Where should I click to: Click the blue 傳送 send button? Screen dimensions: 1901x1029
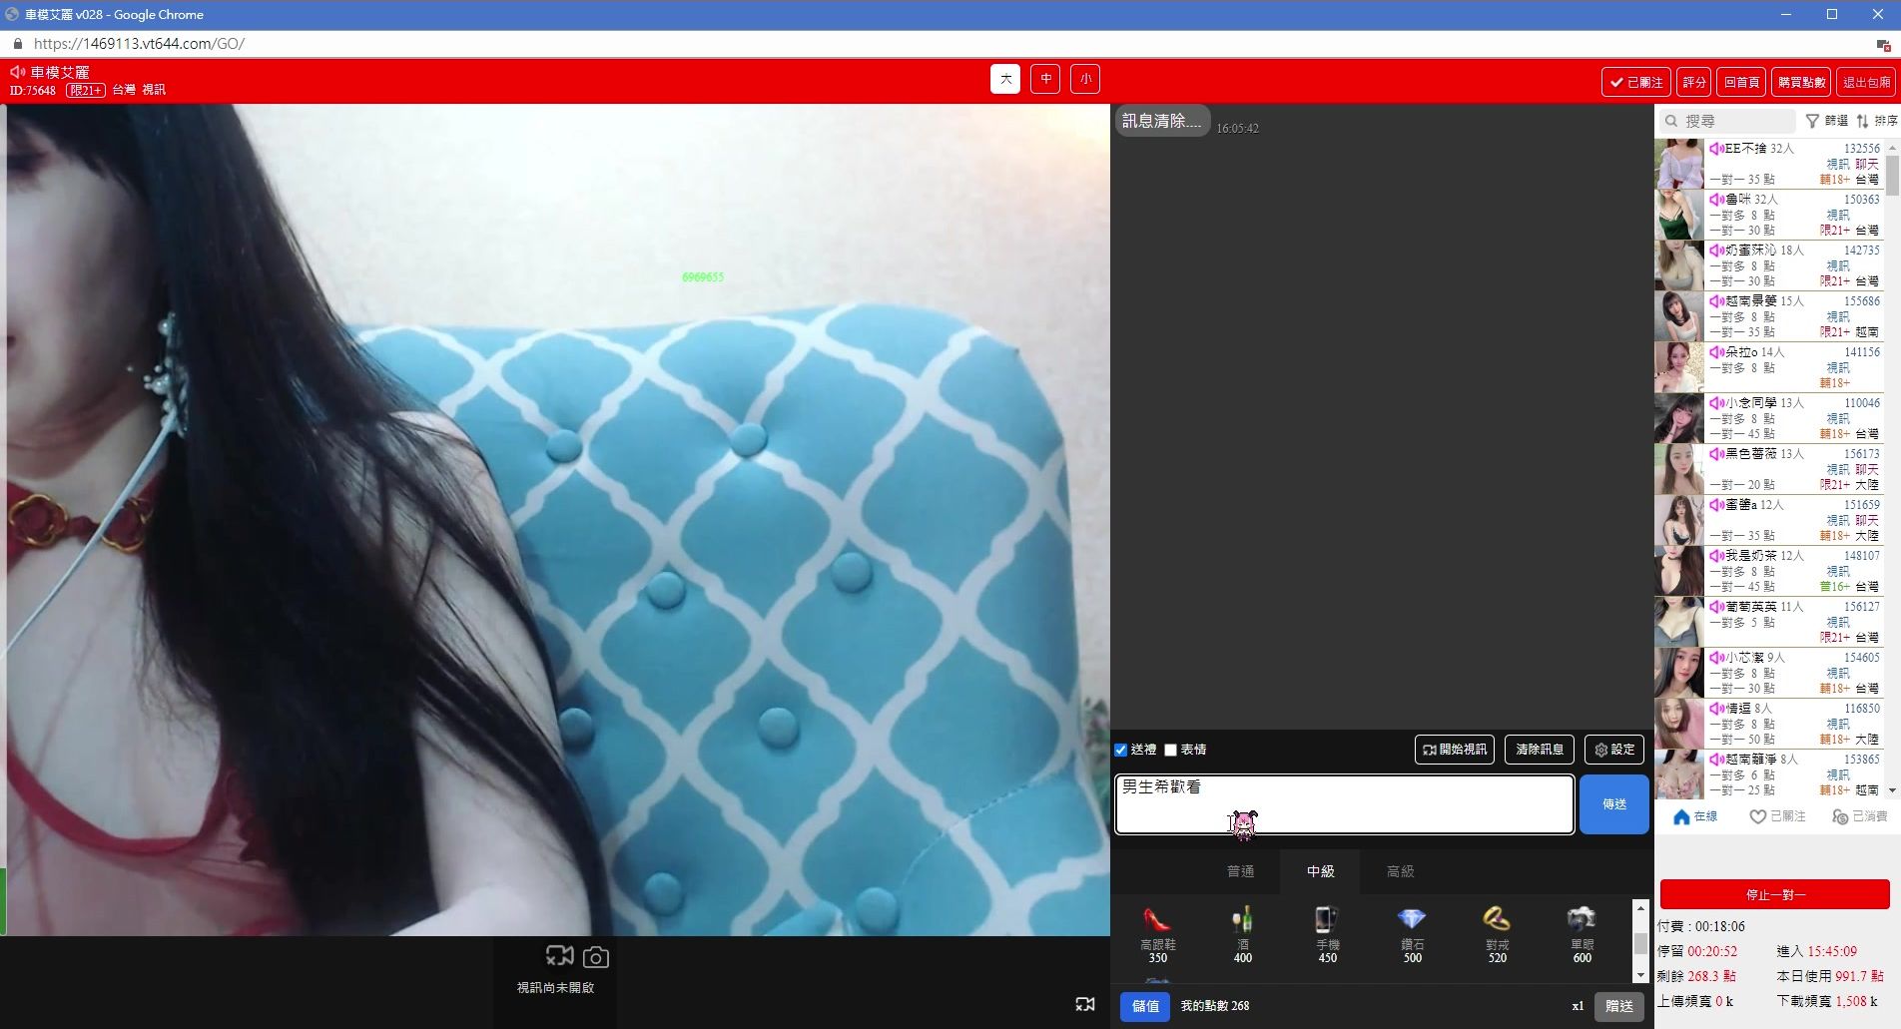tap(1613, 804)
